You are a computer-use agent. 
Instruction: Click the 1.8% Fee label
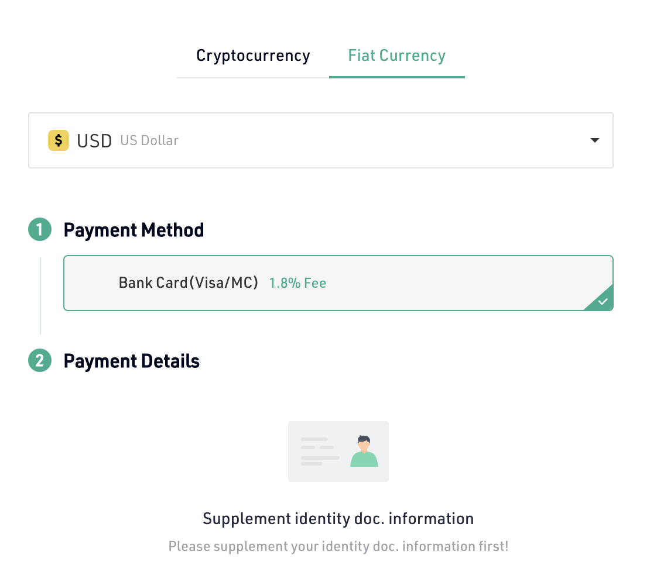(x=297, y=284)
